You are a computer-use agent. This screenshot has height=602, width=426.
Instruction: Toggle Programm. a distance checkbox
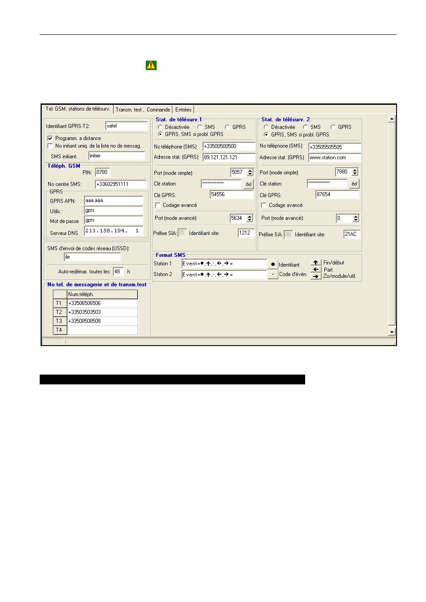click(x=50, y=138)
